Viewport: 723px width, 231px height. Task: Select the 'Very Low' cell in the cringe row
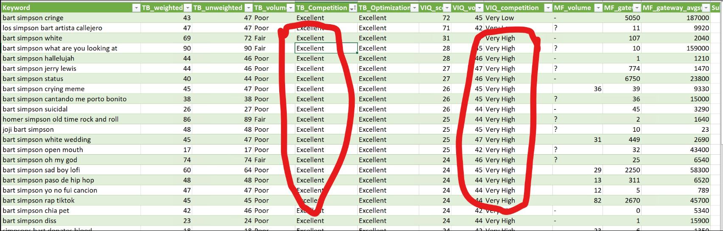click(x=518, y=18)
